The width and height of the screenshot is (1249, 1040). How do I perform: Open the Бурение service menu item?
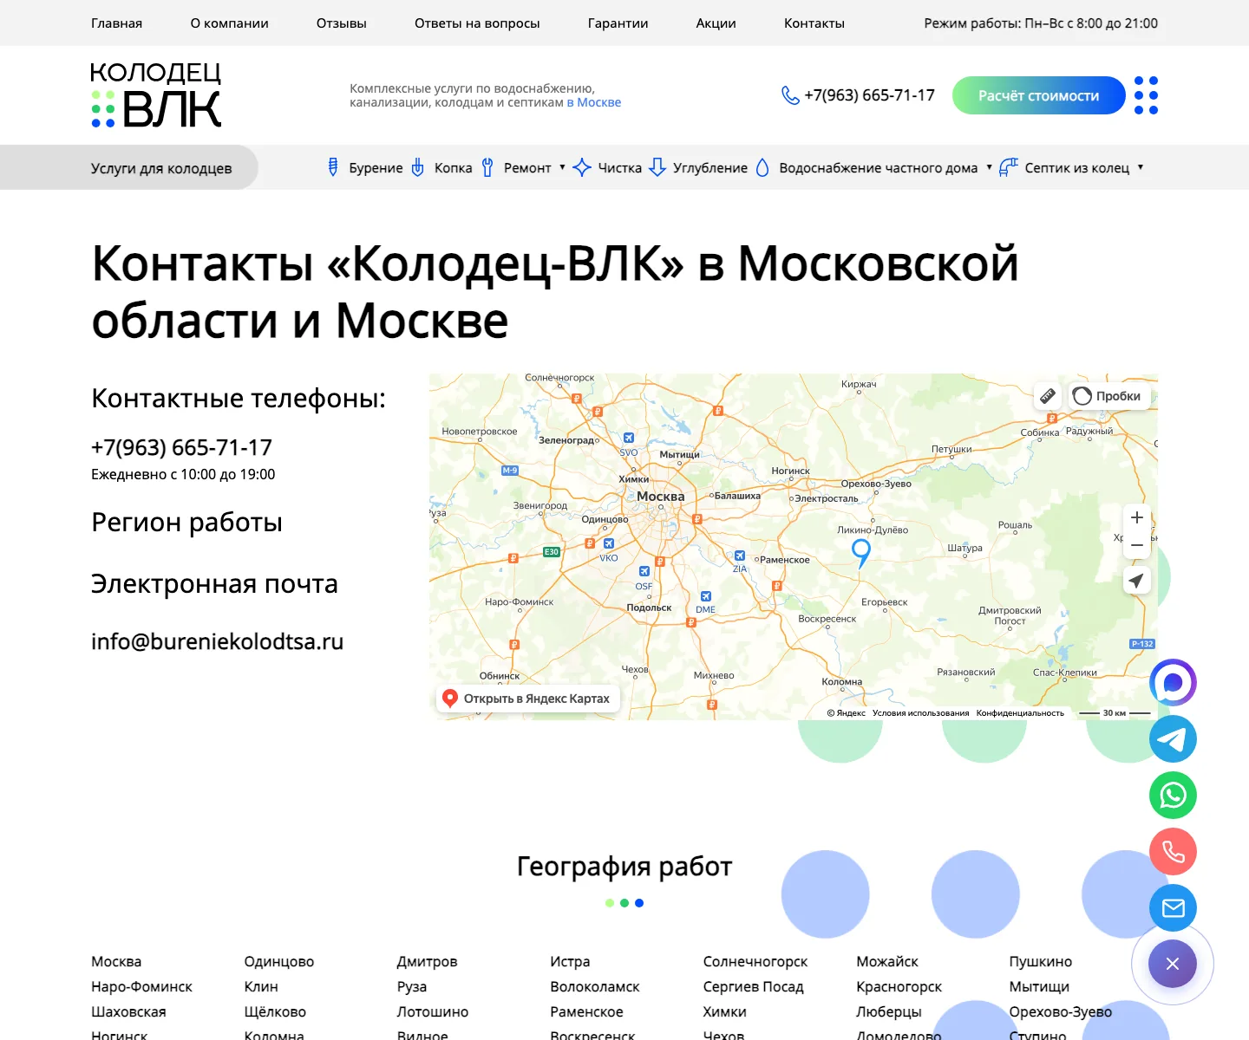point(364,167)
